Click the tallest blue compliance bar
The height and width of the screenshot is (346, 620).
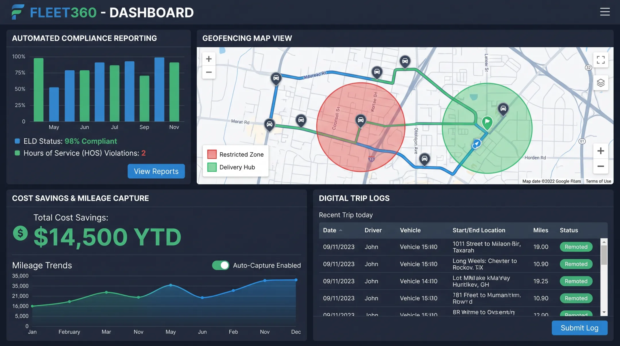point(159,90)
